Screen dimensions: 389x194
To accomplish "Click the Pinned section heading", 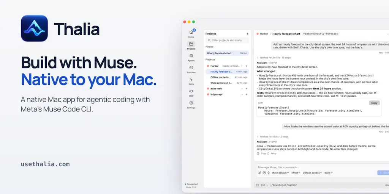I will [x=209, y=47].
